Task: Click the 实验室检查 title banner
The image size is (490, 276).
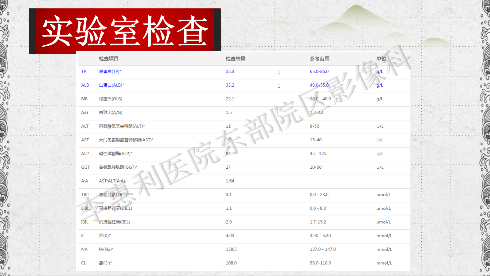Action: (125, 31)
